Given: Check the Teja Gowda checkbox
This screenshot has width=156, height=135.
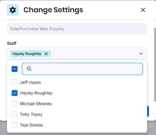Looking at the screenshot, I should pyautogui.click(x=14, y=125).
